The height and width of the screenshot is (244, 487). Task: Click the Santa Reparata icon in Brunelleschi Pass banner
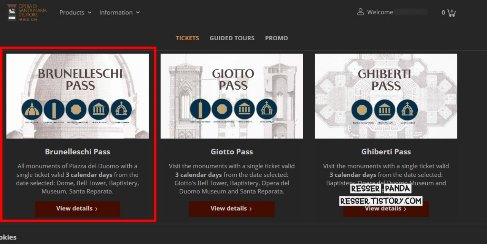(x=121, y=109)
